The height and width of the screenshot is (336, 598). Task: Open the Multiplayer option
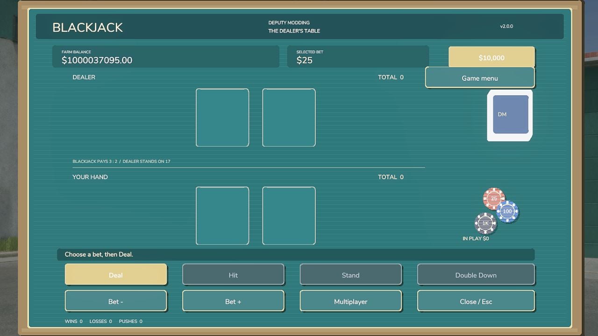350,301
